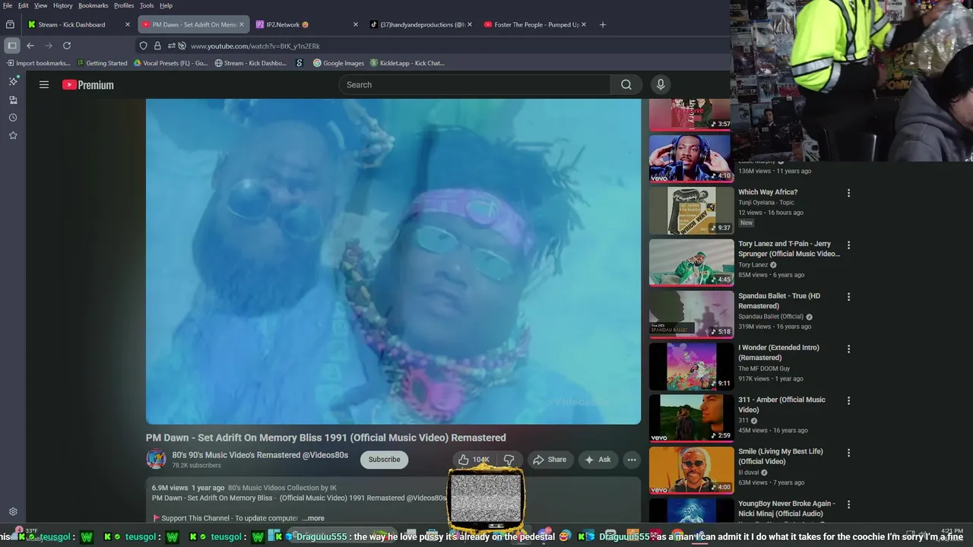Image resolution: width=973 pixels, height=547 pixels.
Task: Click the 78.2K subscribers text
Action: (196, 466)
